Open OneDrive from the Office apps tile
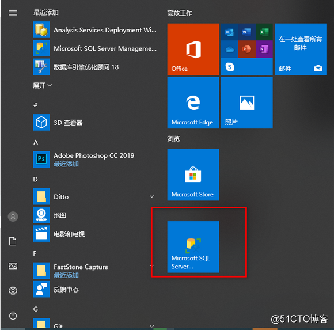Screen dimensions: 334x330 229,50
